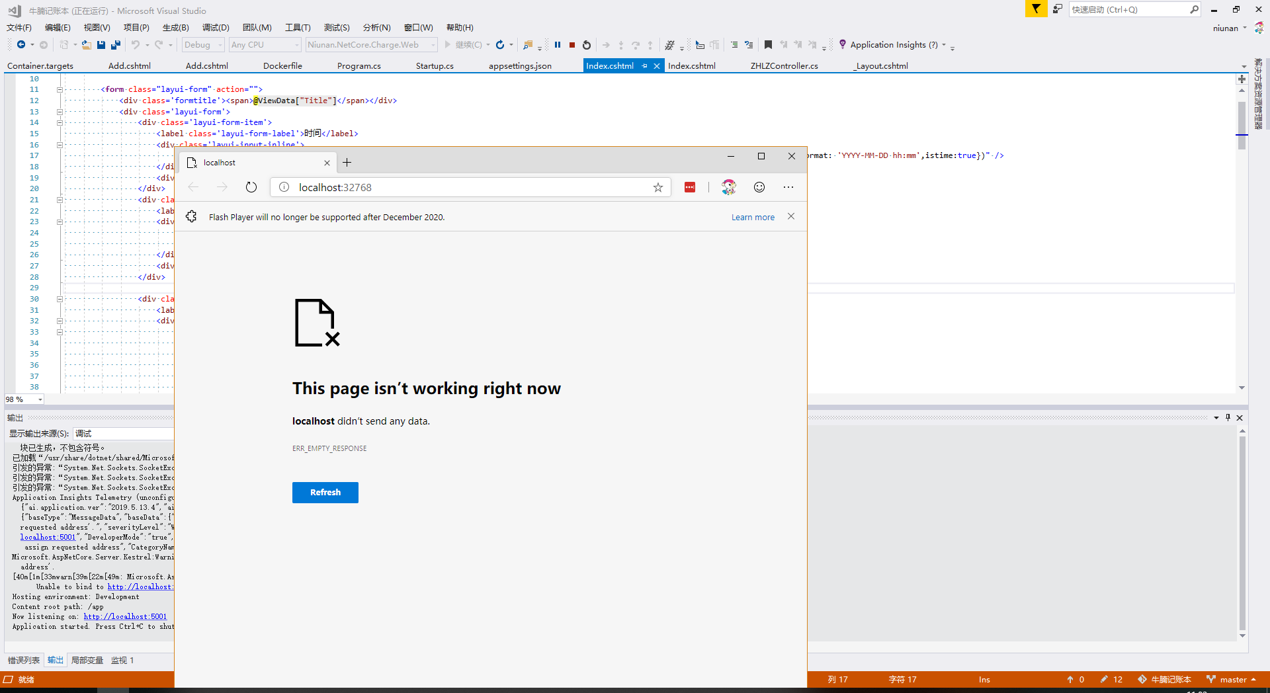Undo the last edit in Visual Studio

[135, 45]
